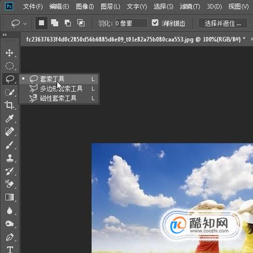Select the Quick Selection tool
Screen dimensions: 253x253
9,92
